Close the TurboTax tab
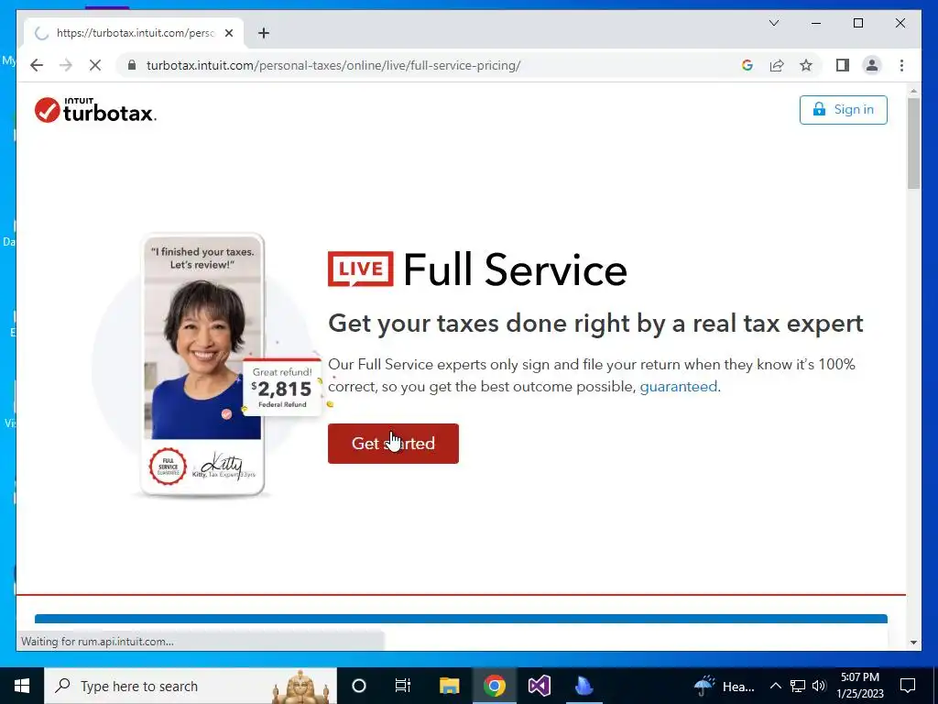 [x=228, y=33]
